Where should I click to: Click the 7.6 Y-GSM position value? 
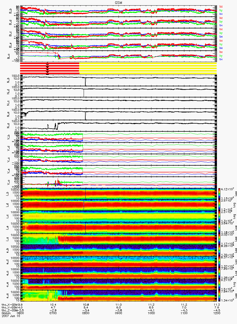(x=217, y=308)
